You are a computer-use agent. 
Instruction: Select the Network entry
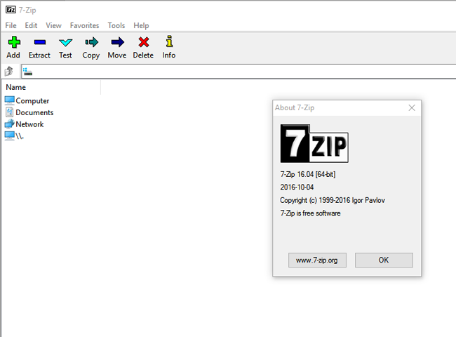29,124
